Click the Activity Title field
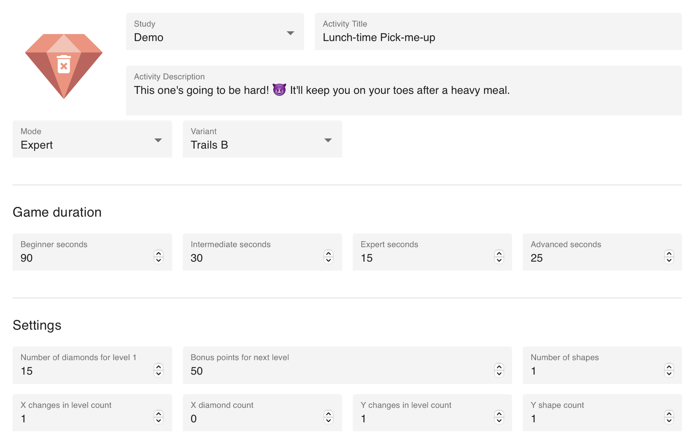 point(498,32)
